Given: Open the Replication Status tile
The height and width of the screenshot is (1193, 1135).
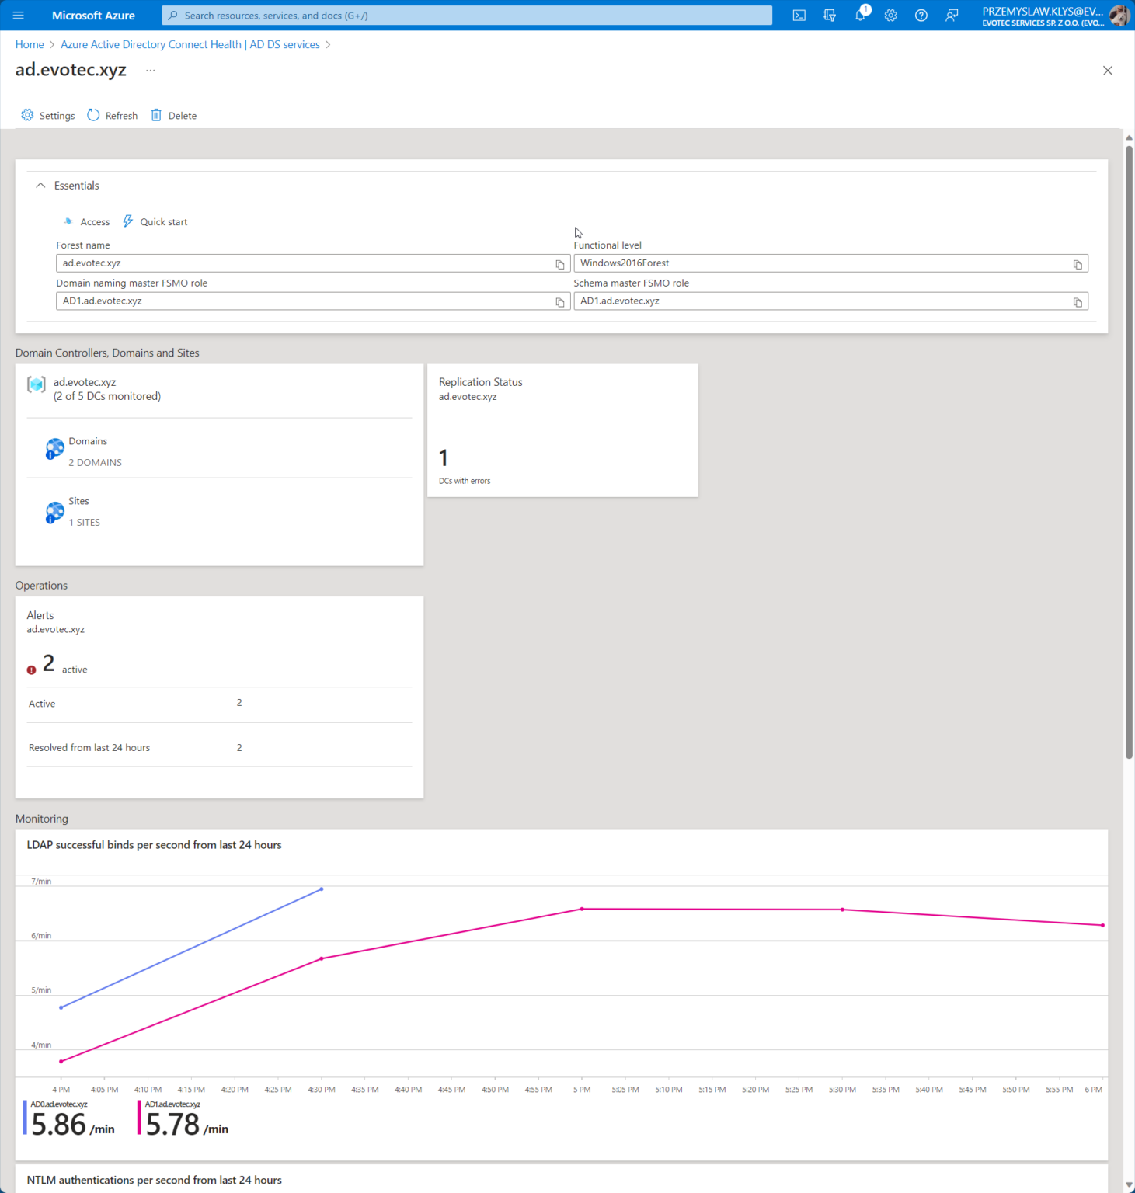Looking at the screenshot, I should click(x=562, y=430).
